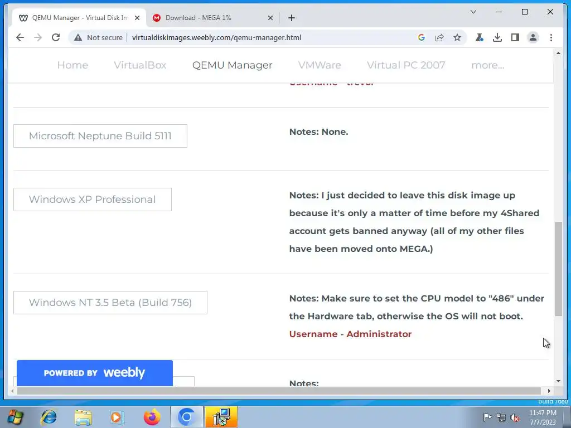Download Microsoft Neptune Build 5111 image
571x428 pixels.
coord(100,136)
